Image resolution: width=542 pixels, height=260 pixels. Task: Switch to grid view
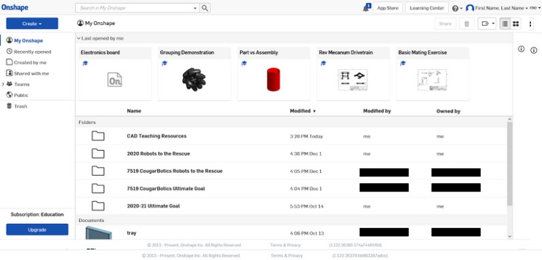(x=515, y=24)
